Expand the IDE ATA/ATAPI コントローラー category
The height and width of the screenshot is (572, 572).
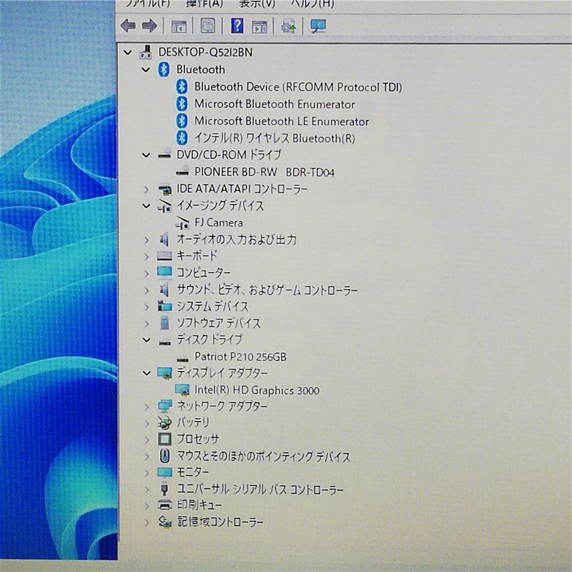click(146, 189)
